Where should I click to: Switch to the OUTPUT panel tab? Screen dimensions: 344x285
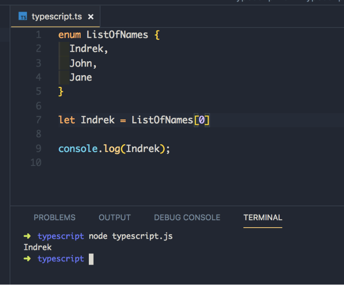[x=115, y=218]
